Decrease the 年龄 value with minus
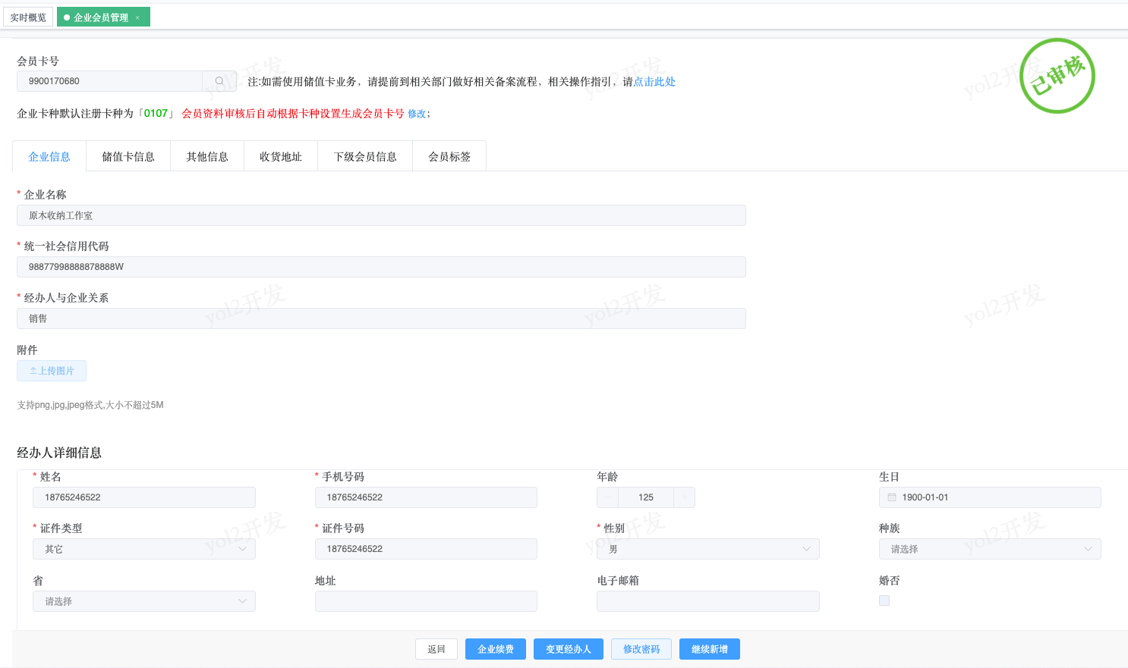 (x=607, y=497)
